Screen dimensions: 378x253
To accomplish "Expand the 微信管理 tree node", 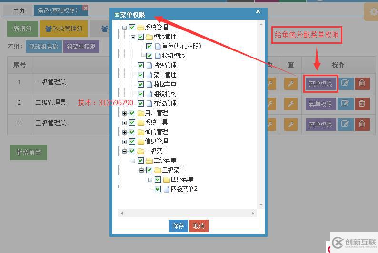I will pos(124,132).
